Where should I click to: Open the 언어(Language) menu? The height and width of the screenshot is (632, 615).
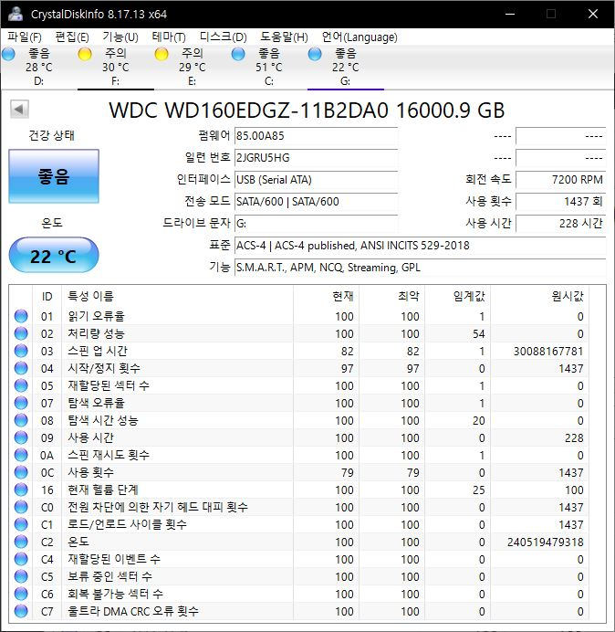coord(360,37)
